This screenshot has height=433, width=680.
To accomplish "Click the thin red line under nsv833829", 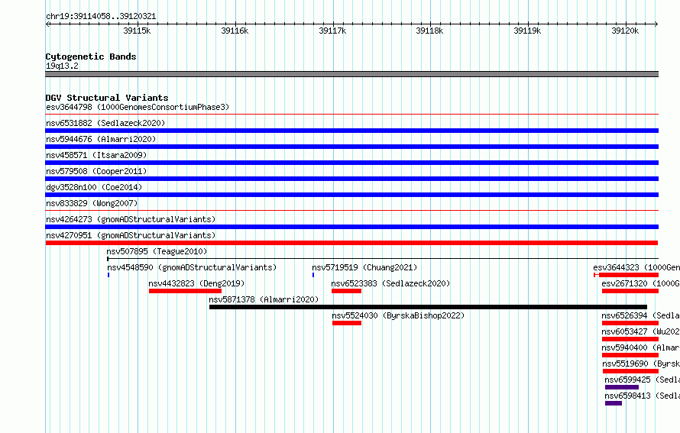I will 351,211.
